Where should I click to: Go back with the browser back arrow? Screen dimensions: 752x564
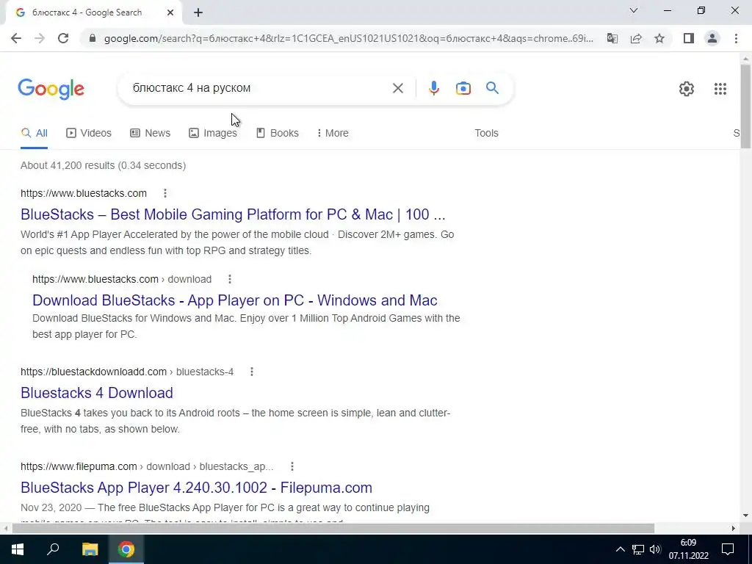(16, 38)
